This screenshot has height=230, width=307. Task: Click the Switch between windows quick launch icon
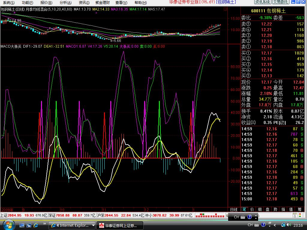click(x=28, y=226)
